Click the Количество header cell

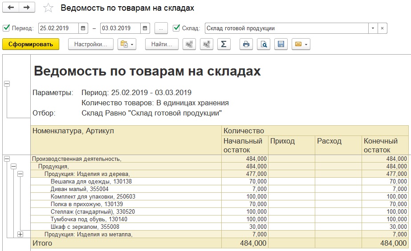(315, 131)
